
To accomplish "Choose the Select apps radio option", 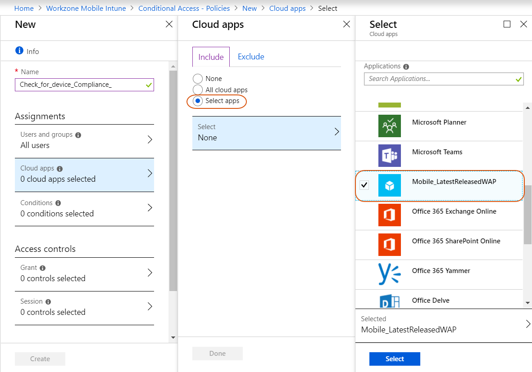I will tap(198, 101).
